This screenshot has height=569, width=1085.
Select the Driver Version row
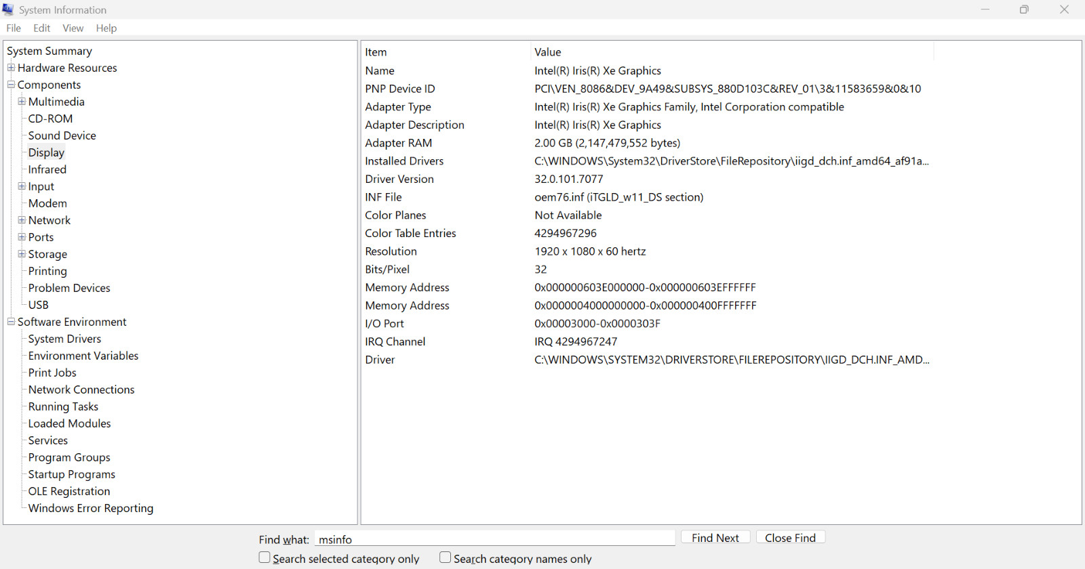click(648, 179)
